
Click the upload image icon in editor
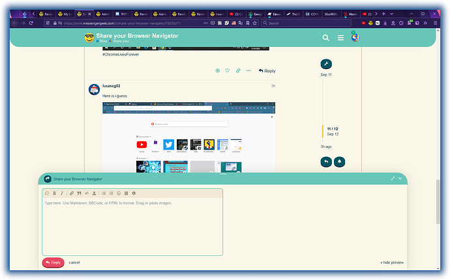[x=95, y=193]
